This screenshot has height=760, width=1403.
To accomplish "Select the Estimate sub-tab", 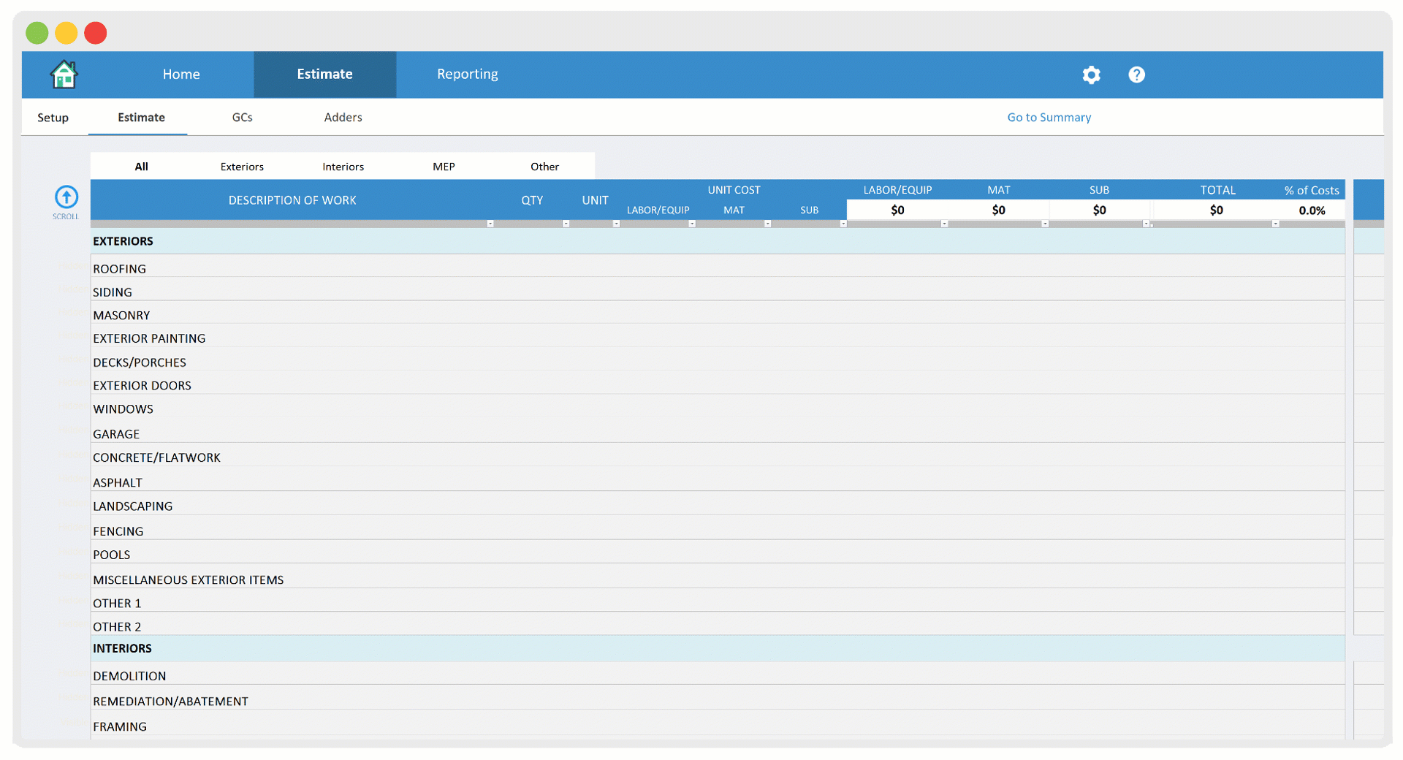I will click(141, 118).
